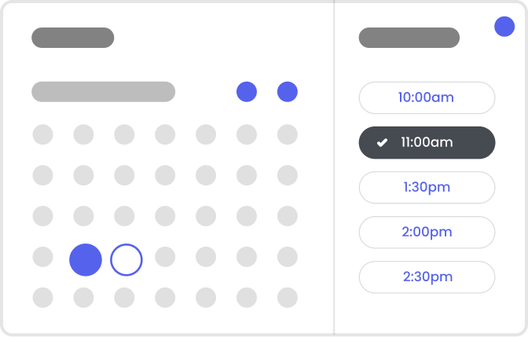Choose the 1:30pm time slot
528x337 pixels.
[427, 188]
